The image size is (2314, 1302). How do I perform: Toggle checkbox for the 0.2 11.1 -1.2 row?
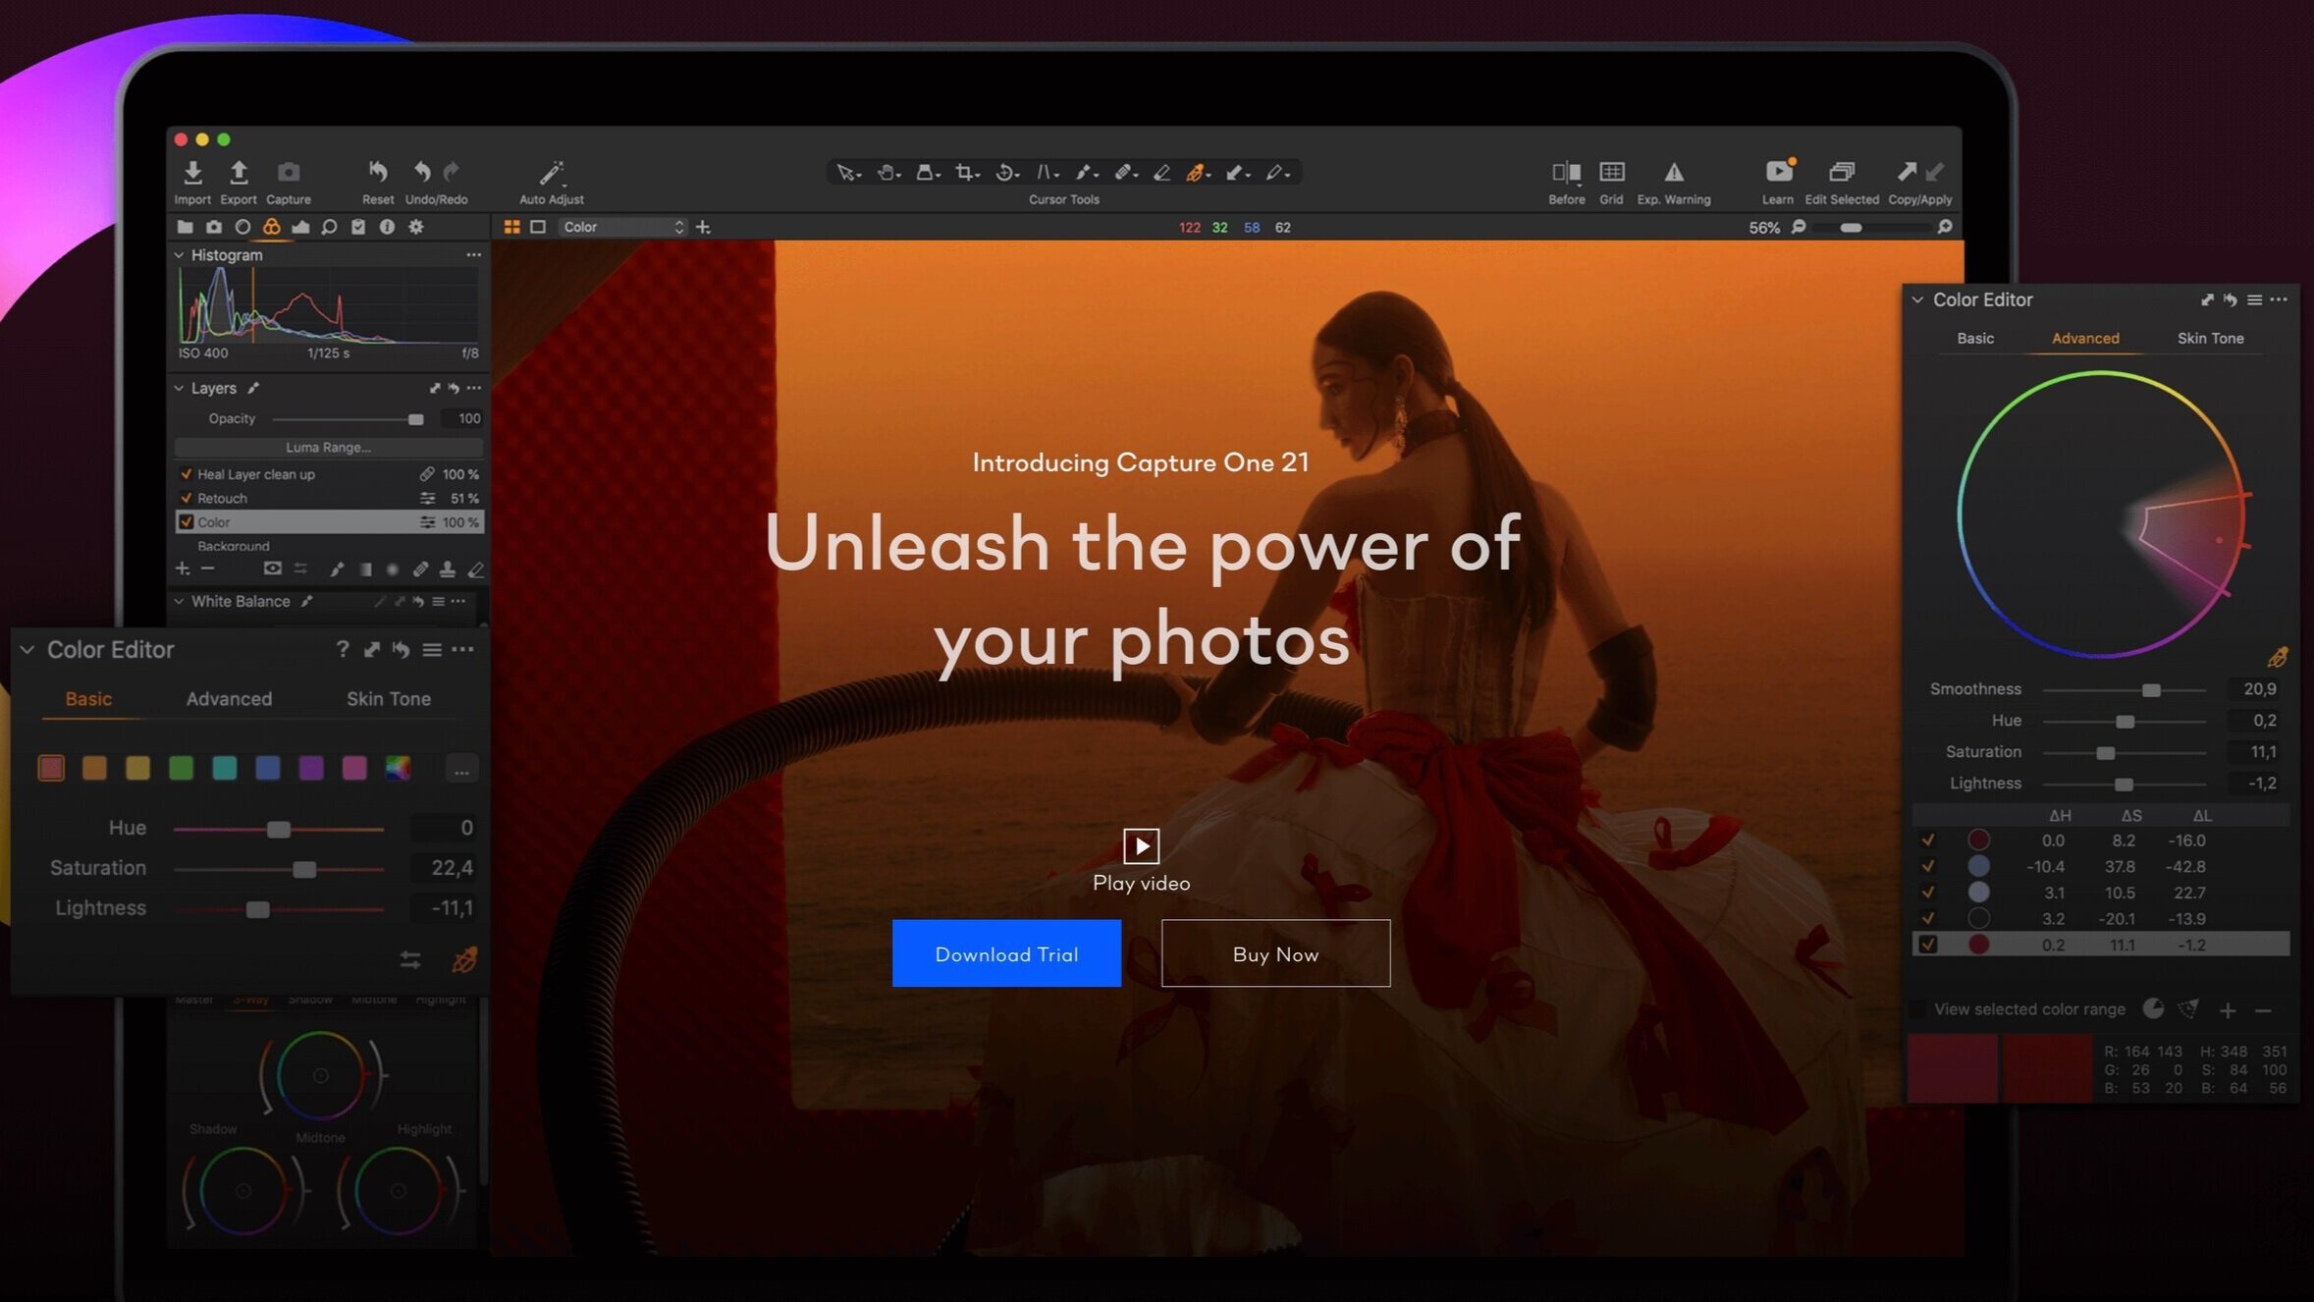tap(1928, 945)
